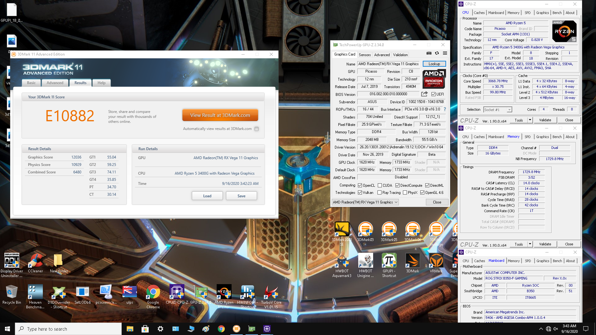This screenshot has width=596, height=335.
Task: Open Microsoft Store taskbar icon
Action: tap(145, 329)
